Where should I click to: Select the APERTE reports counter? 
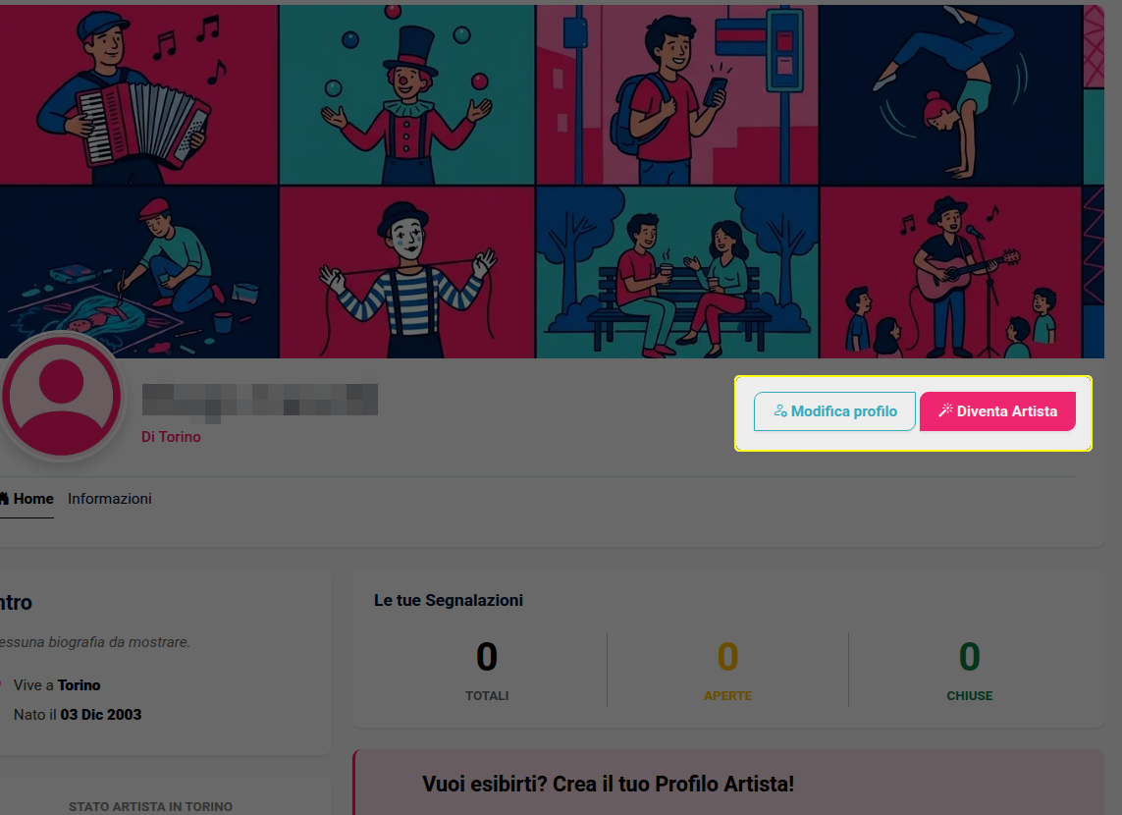pyautogui.click(x=727, y=670)
